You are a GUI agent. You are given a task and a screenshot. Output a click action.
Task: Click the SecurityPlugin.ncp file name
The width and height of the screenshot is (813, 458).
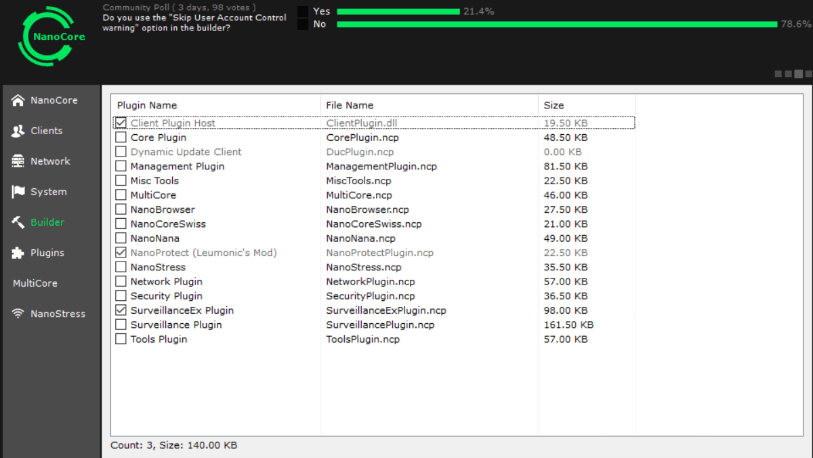(x=370, y=295)
